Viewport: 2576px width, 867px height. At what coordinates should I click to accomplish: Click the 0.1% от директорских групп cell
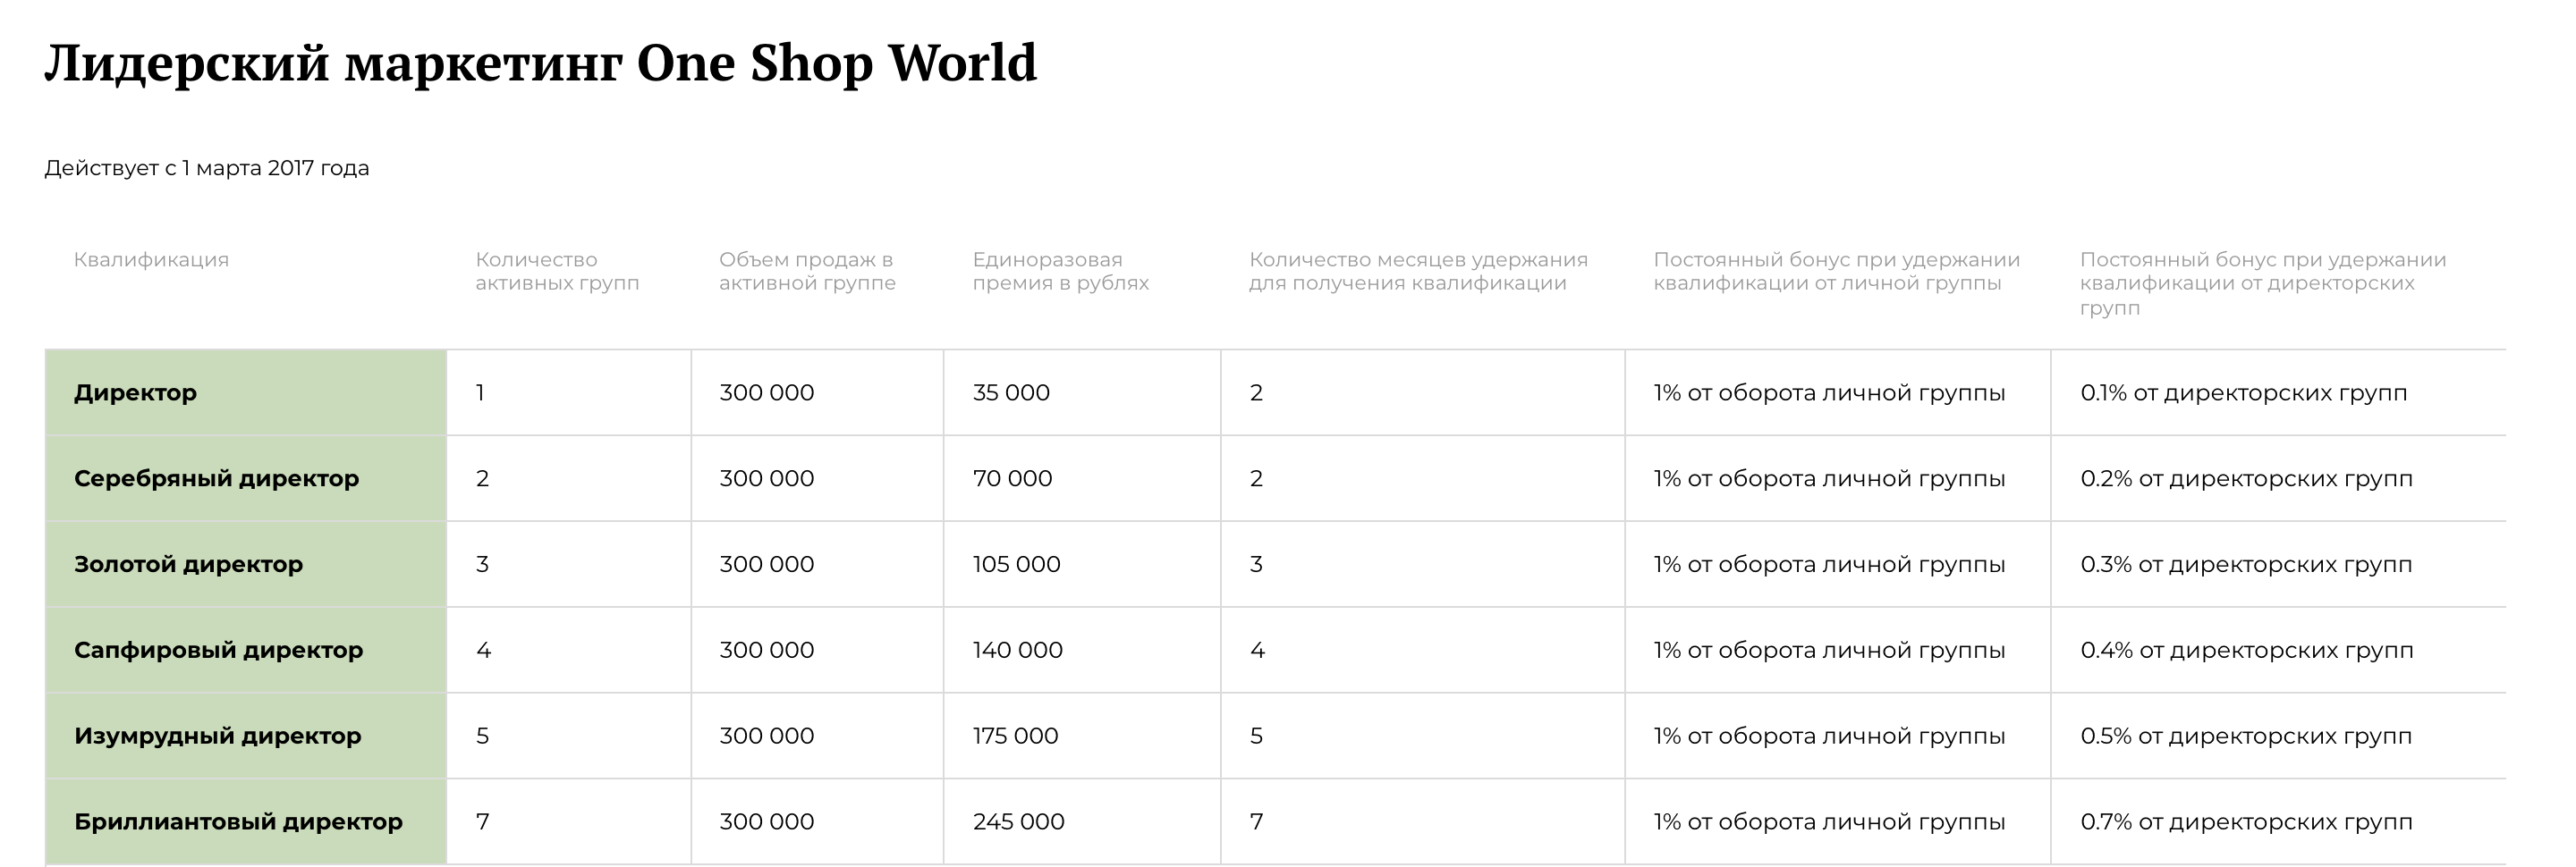2279,392
